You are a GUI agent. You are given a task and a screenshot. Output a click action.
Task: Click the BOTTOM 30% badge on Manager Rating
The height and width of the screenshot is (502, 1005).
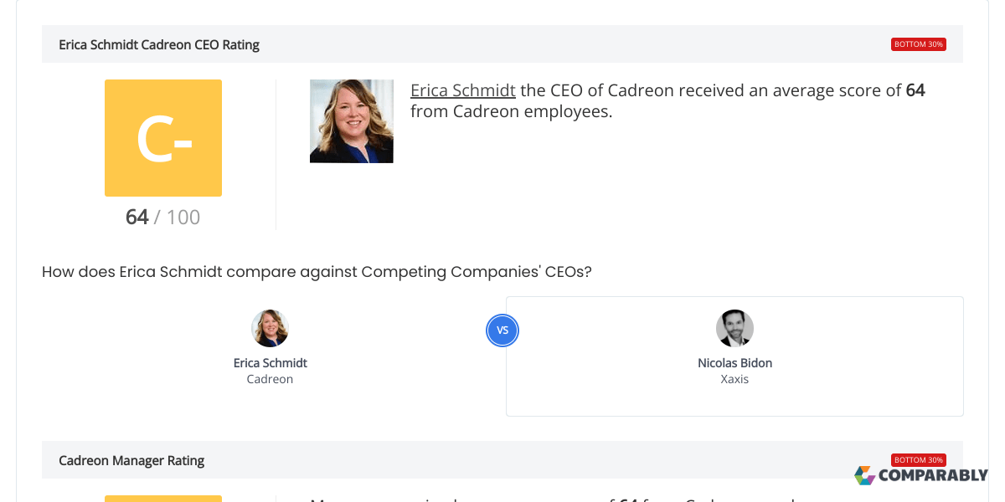pos(918,460)
